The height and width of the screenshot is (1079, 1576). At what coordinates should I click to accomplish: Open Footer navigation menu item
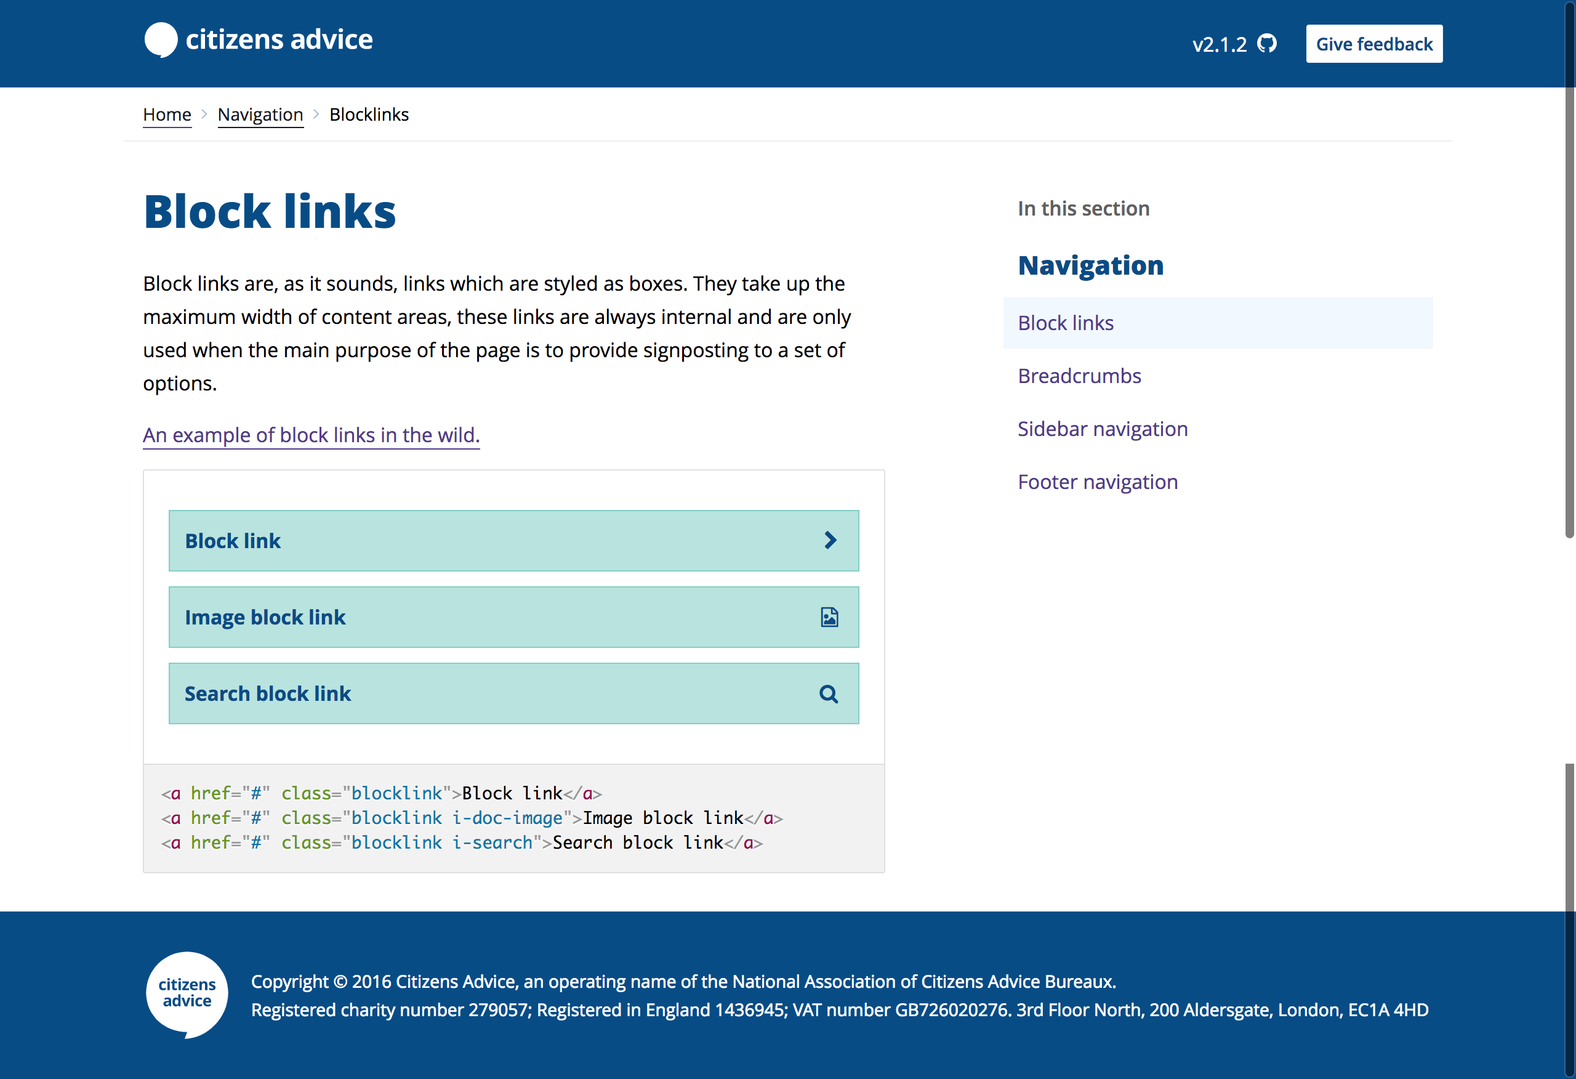point(1097,482)
